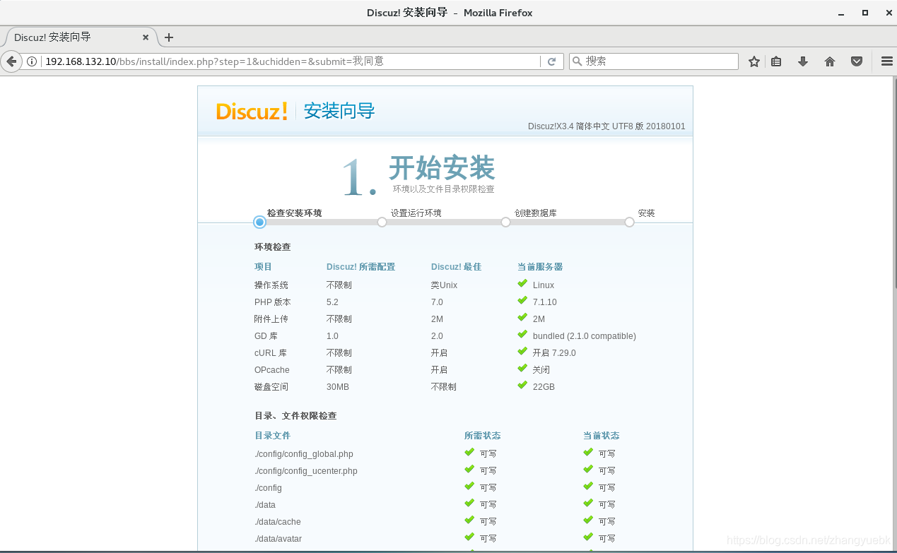Click the 开始安装 heading
Viewport: 897px width, 553px height.
(442, 168)
